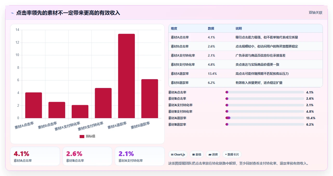This screenshot has width=333, height=176.
Task: Click the icon inside the Chart.js chip
Action: pyautogui.click(x=172, y=154)
